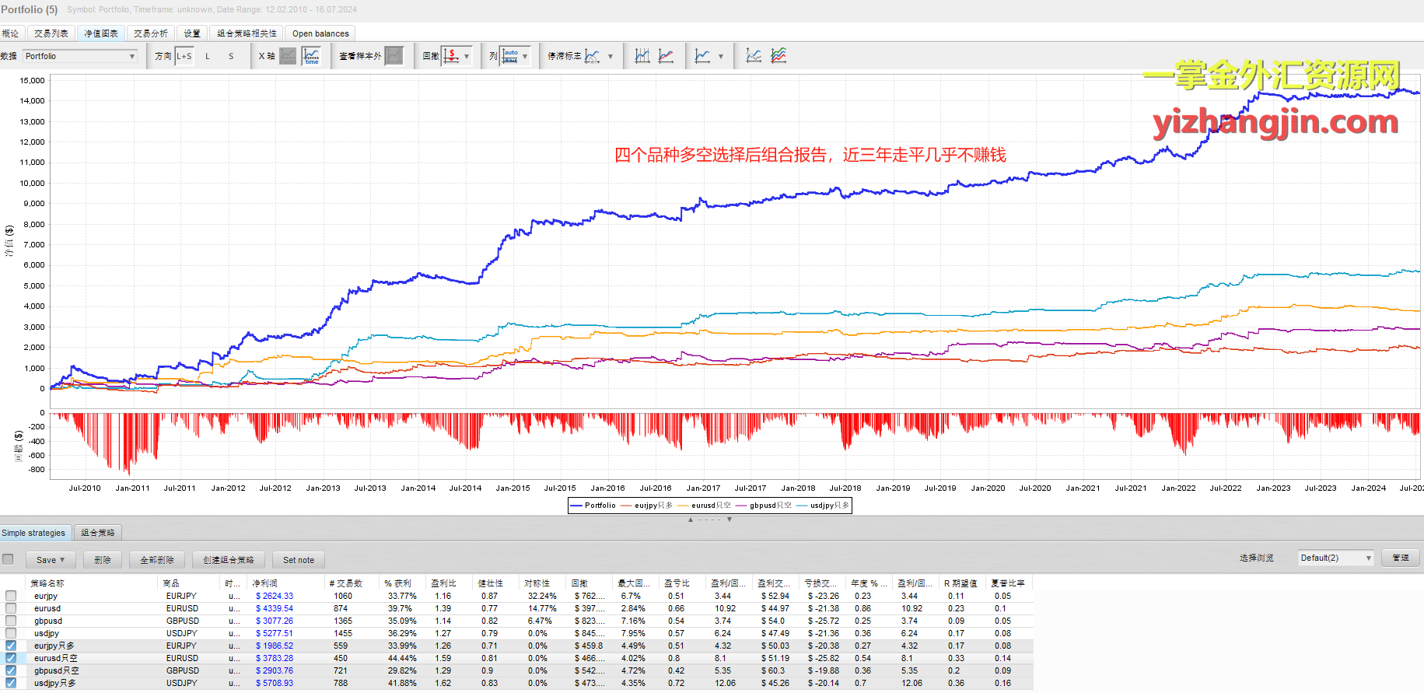1424x693 pixels.
Task: Click the gbpusd只空 legend entry
Action: (764, 506)
